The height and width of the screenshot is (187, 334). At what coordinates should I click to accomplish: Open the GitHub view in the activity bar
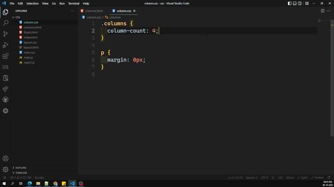pyautogui.click(x=6, y=100)
